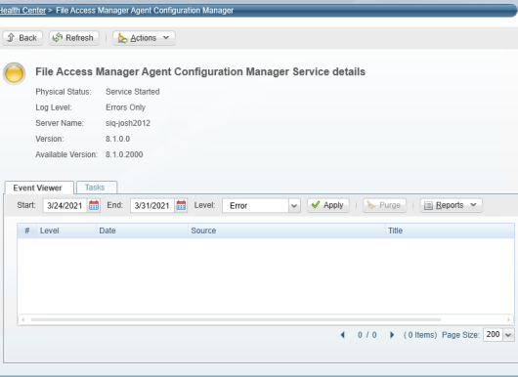Go to the next page arrow

(392, 335)
